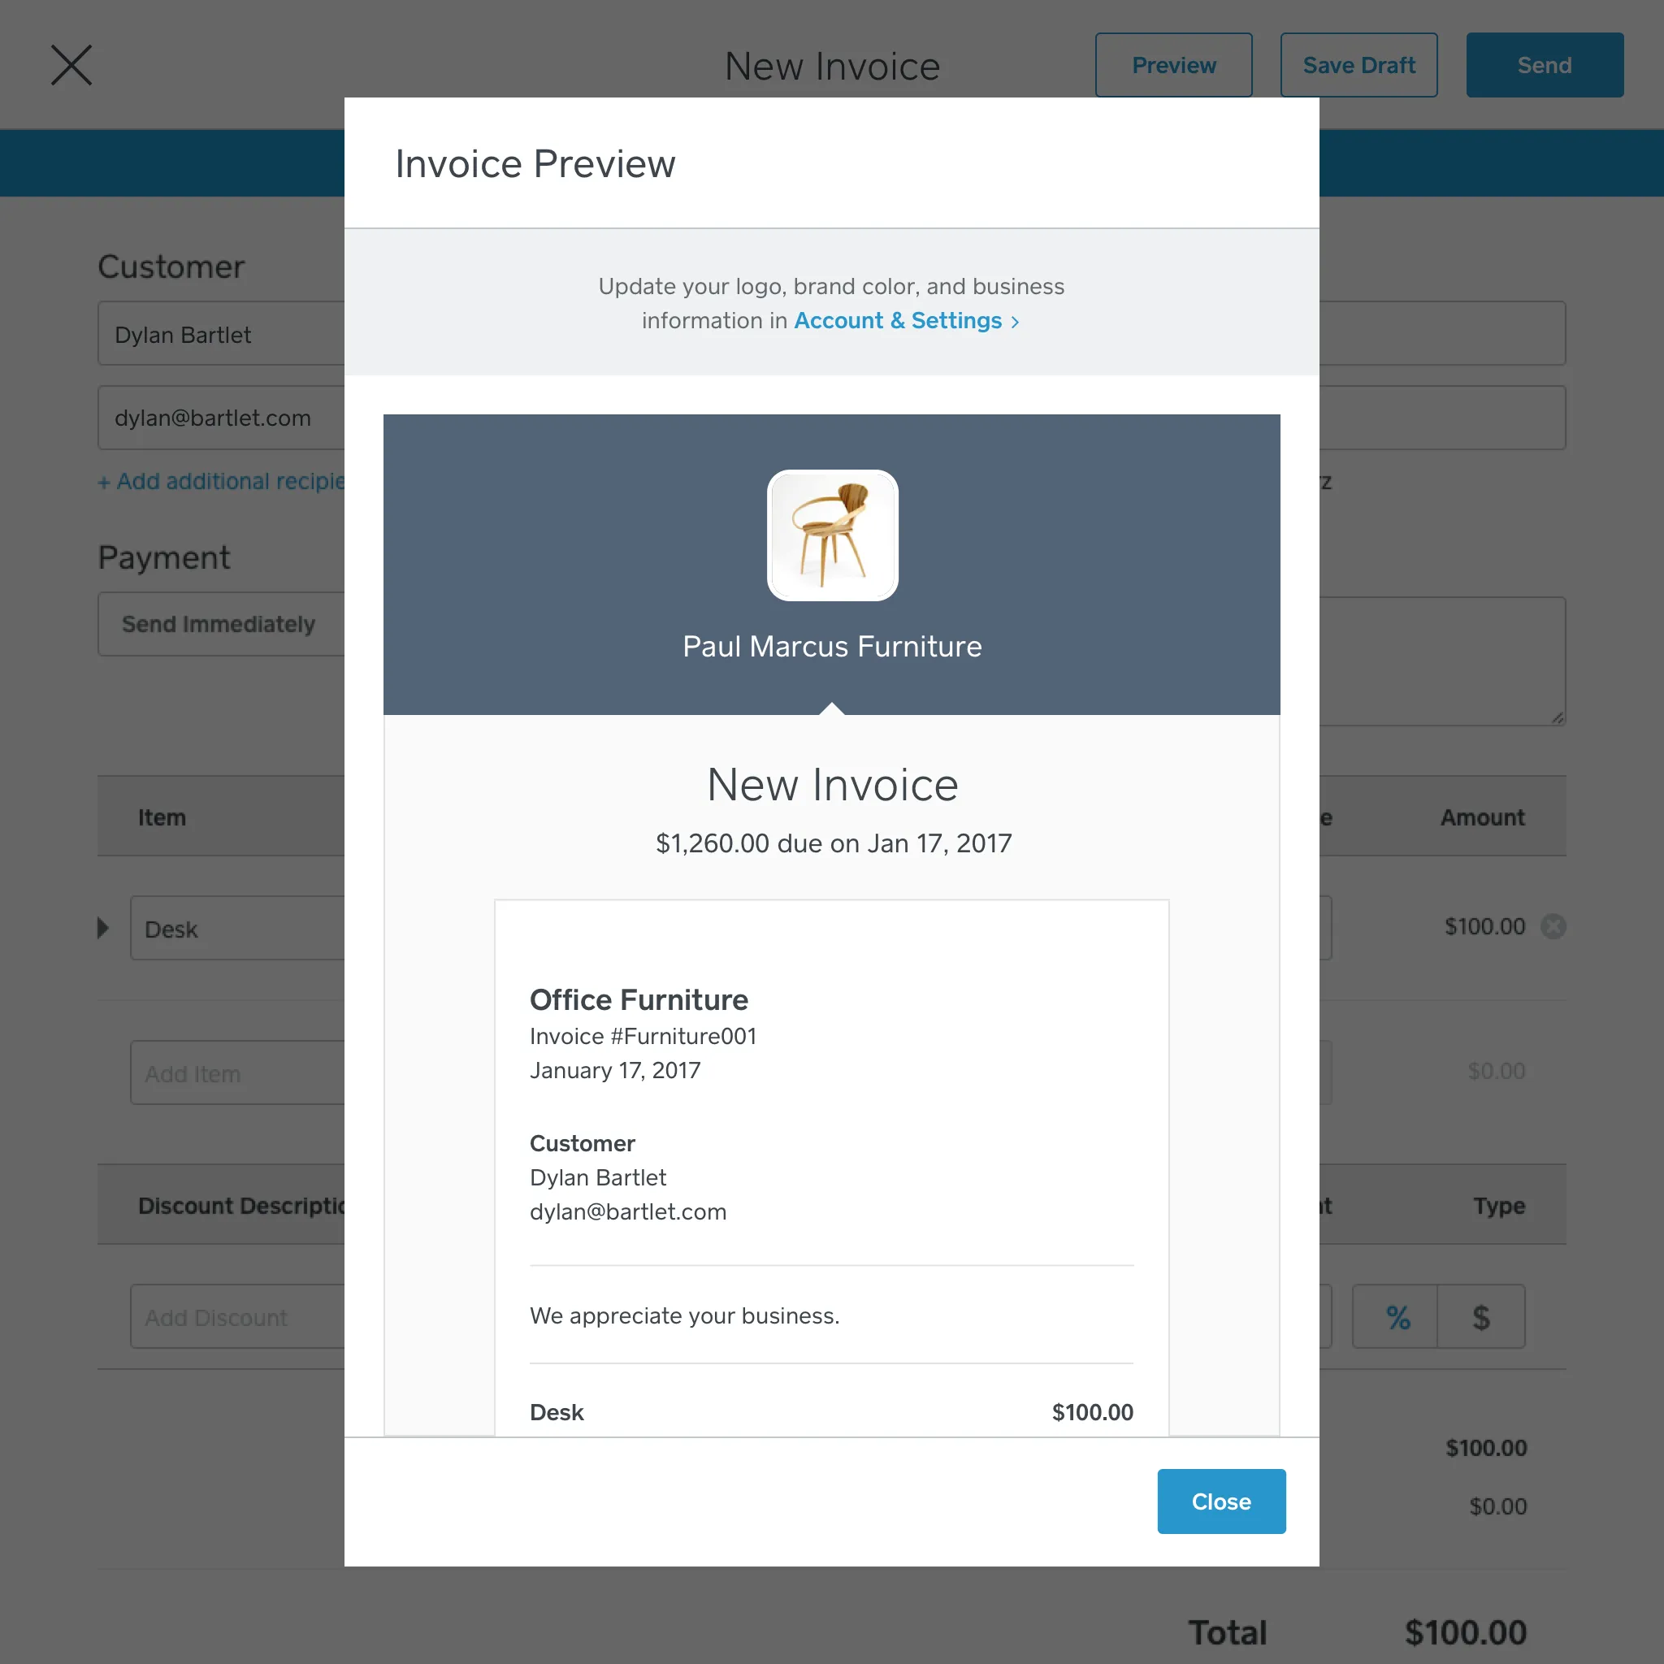Click the X close icon top left

68,64
